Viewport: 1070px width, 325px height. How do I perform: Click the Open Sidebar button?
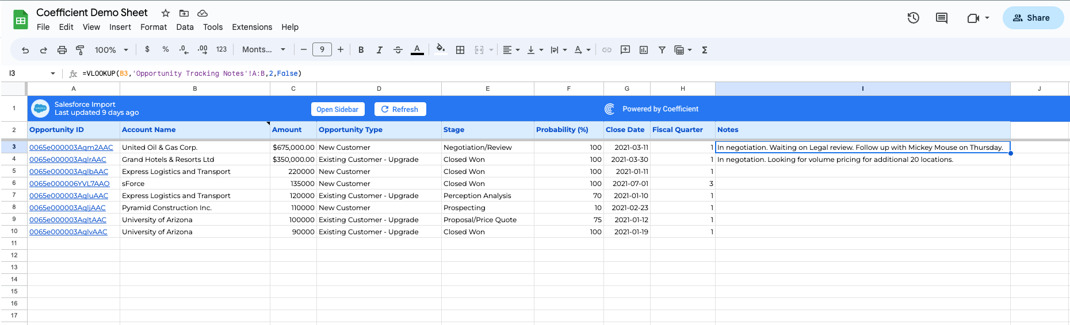[337, 109]
